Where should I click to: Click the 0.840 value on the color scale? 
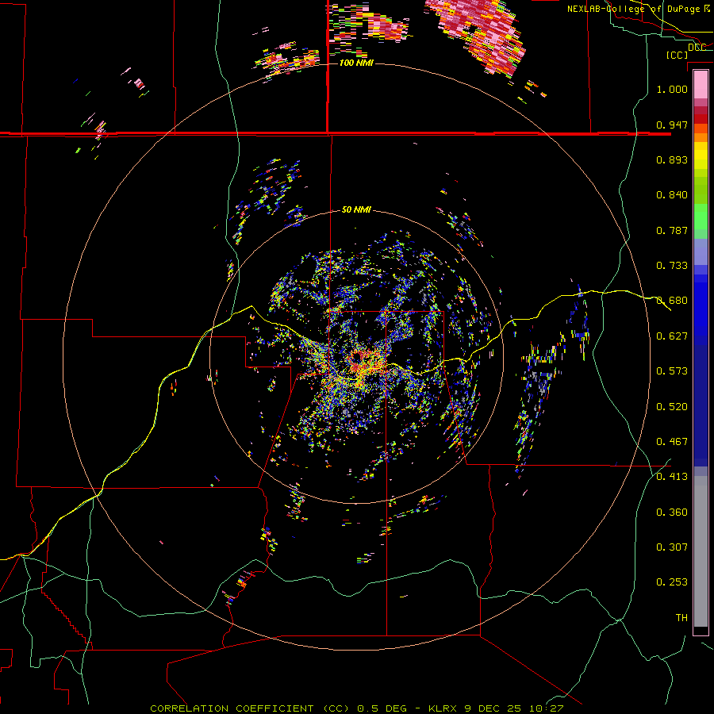672,195
